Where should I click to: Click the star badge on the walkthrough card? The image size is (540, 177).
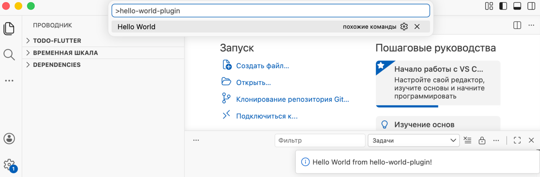click(381, 65)
